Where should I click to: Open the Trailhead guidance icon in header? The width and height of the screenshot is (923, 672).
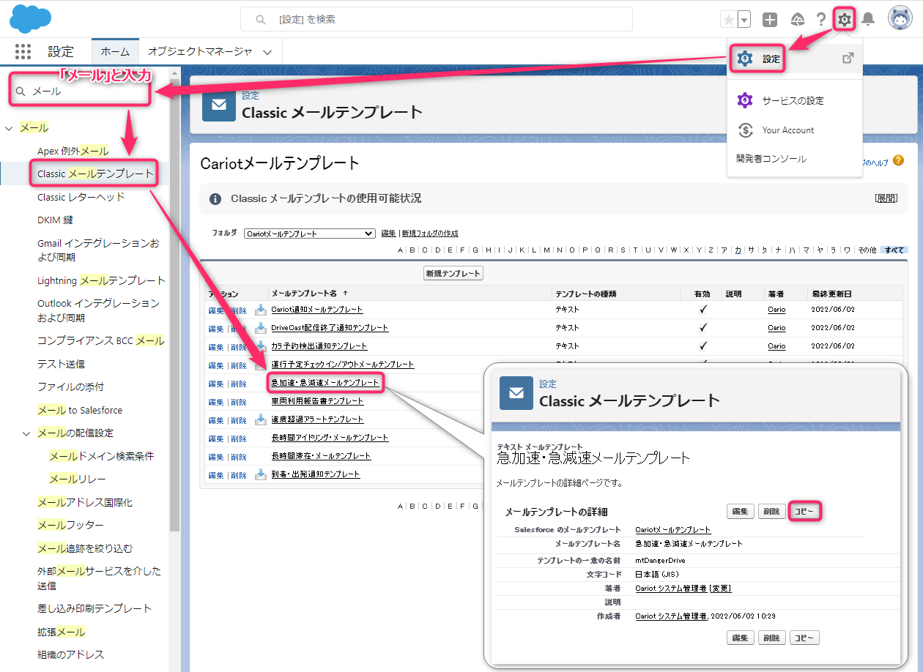tap(798, 20)
